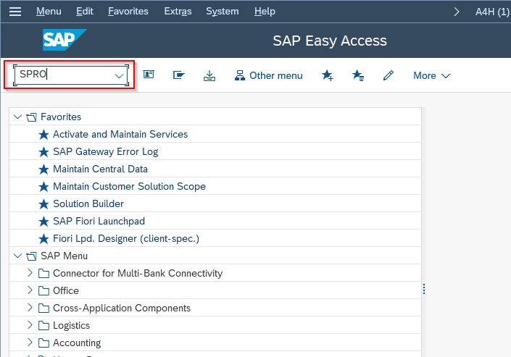
Task: Click the vertical dots panel splitter handle
Action: click(424, 289)
